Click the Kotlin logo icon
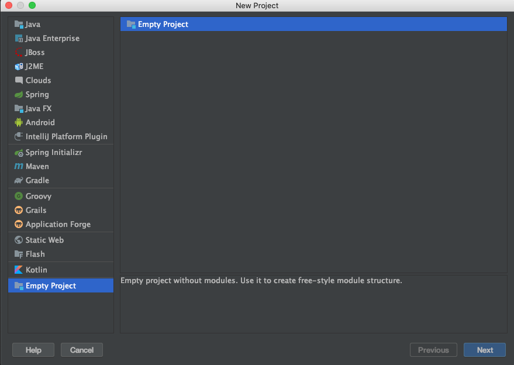This screenshot has width=514, height=365. [19, 270]
